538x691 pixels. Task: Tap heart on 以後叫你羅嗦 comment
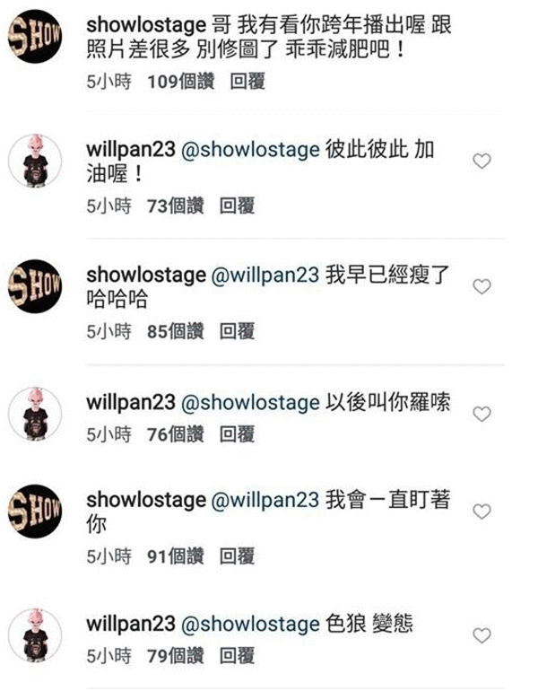pos(482,414)
